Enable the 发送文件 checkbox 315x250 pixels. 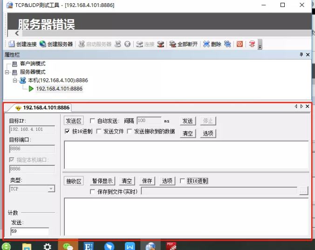pos(99,131)
